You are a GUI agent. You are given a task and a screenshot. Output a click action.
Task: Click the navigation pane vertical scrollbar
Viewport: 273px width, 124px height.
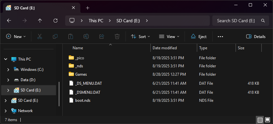59,94
